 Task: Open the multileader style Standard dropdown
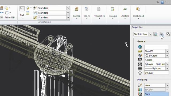click(68, 17)
